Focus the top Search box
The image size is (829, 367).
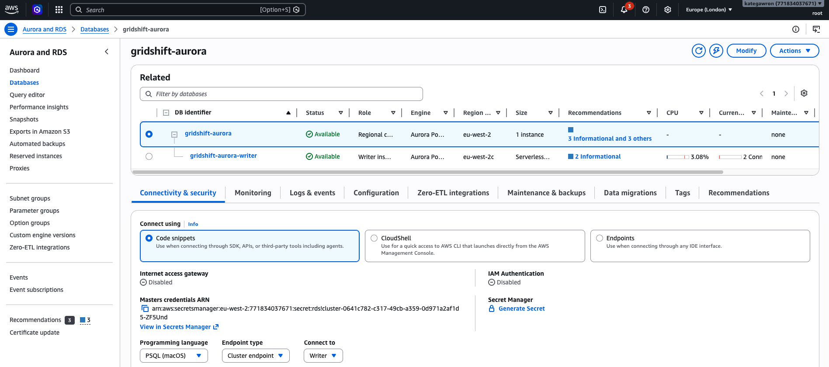coord(188,10)
